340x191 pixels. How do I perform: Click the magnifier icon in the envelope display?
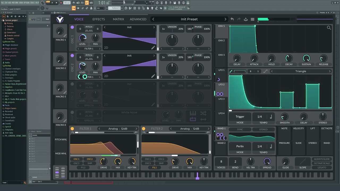(329, 28)
